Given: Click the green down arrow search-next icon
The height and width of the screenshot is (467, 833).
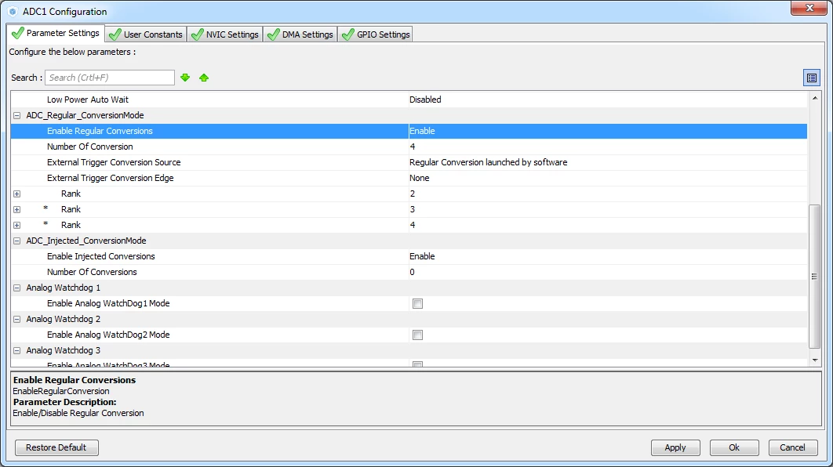Looking at the screenshot, I should click(185, 78).
